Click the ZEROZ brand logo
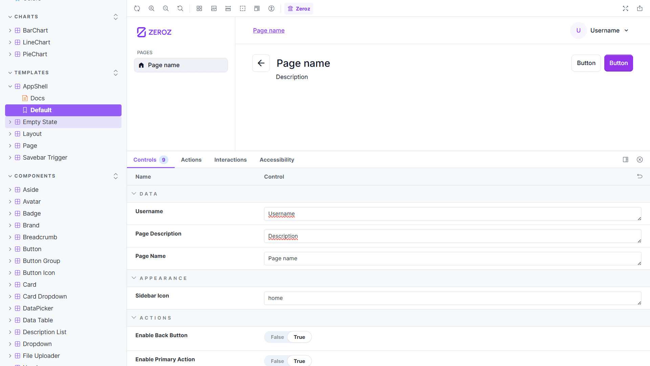 (x=154, y=32)
